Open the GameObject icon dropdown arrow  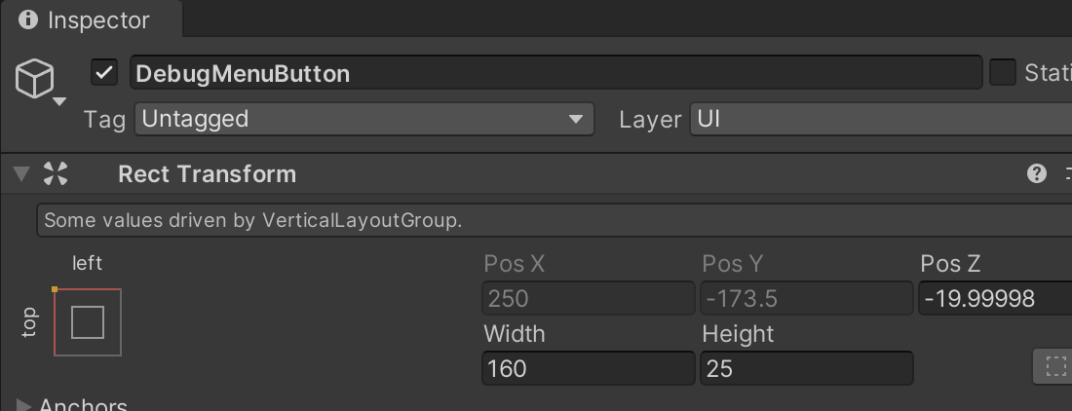coord(59,101)
